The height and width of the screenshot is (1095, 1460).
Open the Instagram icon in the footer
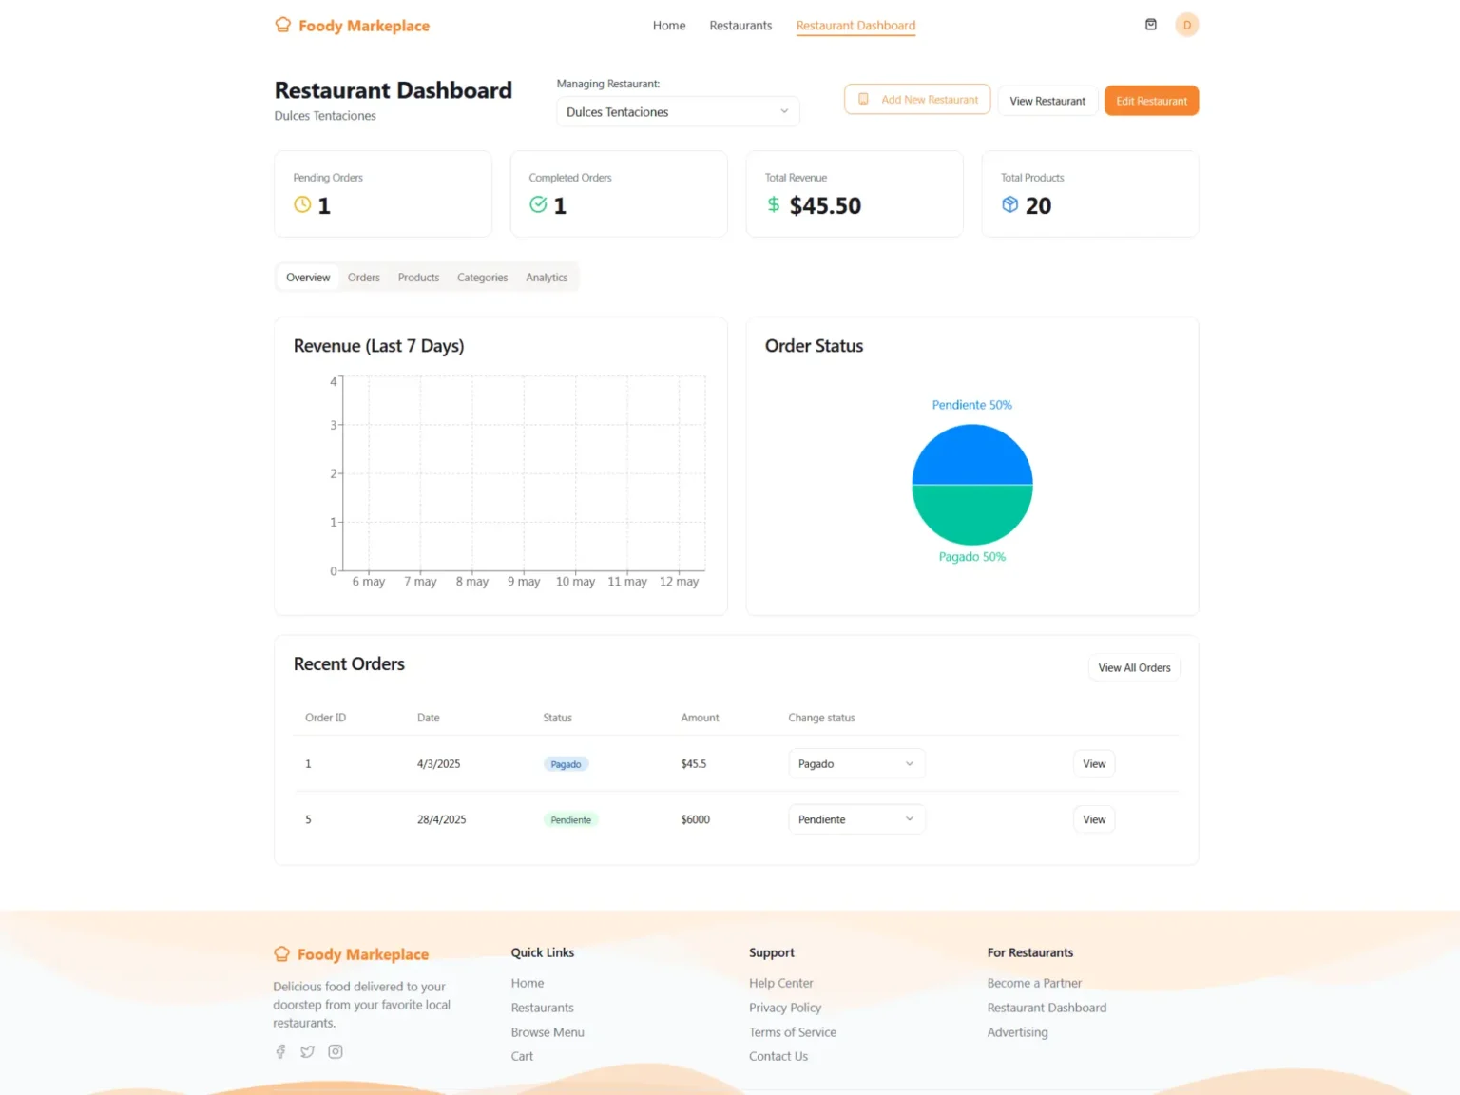pyautogui.click(x=335, y=1051)
